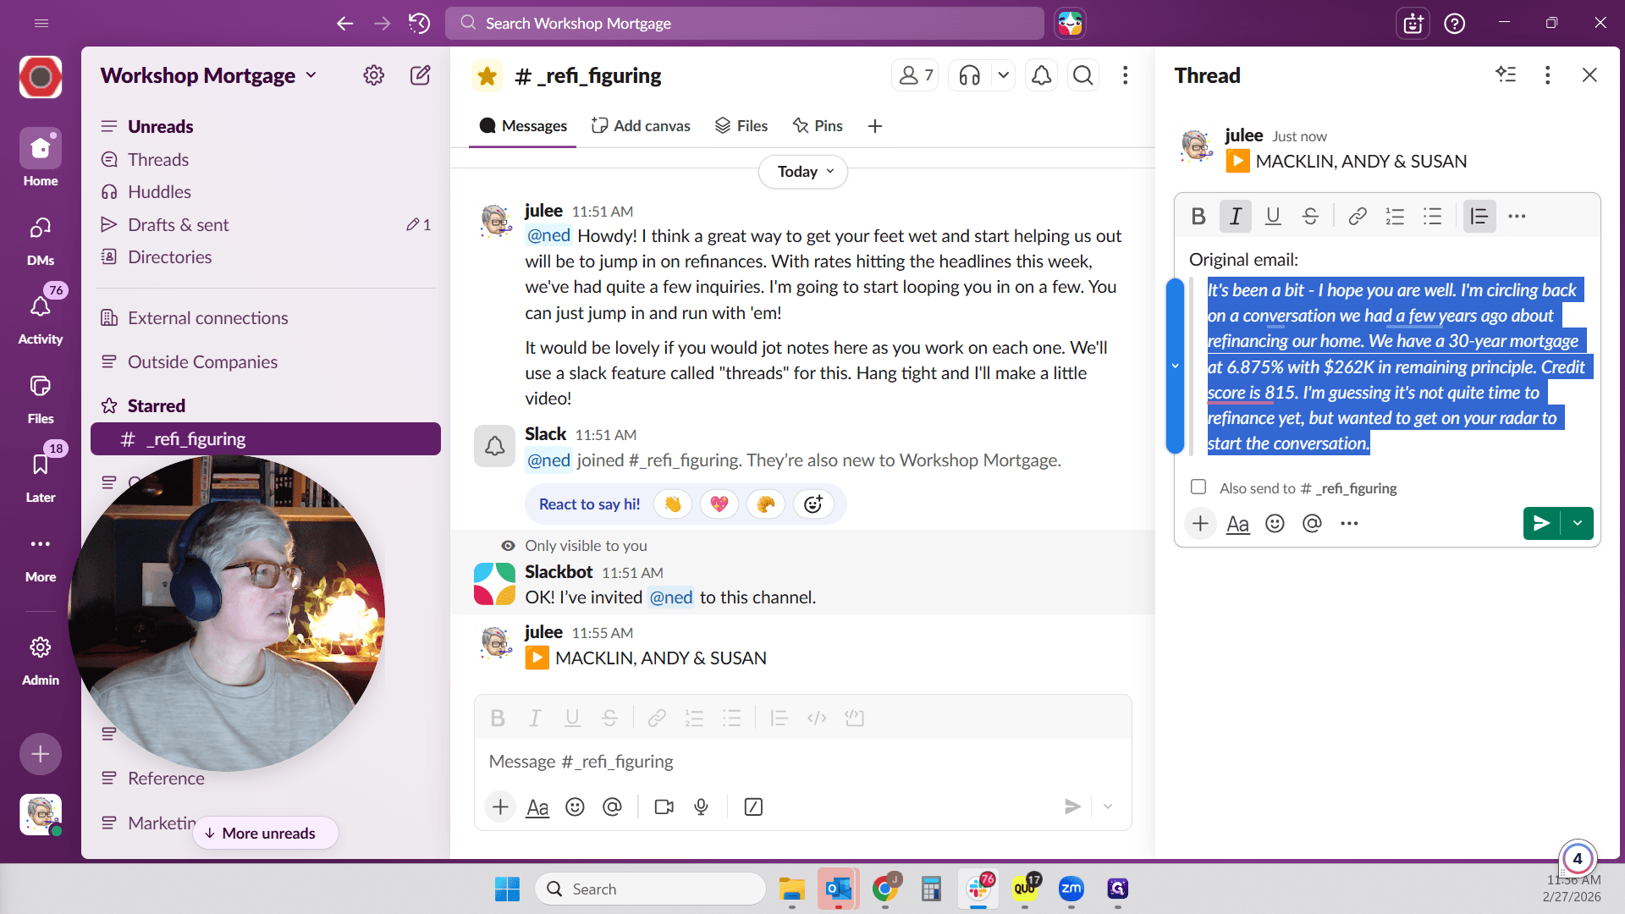Open emoji picker in thread composer
This screenshot has height=914, width=1625.
pos(1275,524)
